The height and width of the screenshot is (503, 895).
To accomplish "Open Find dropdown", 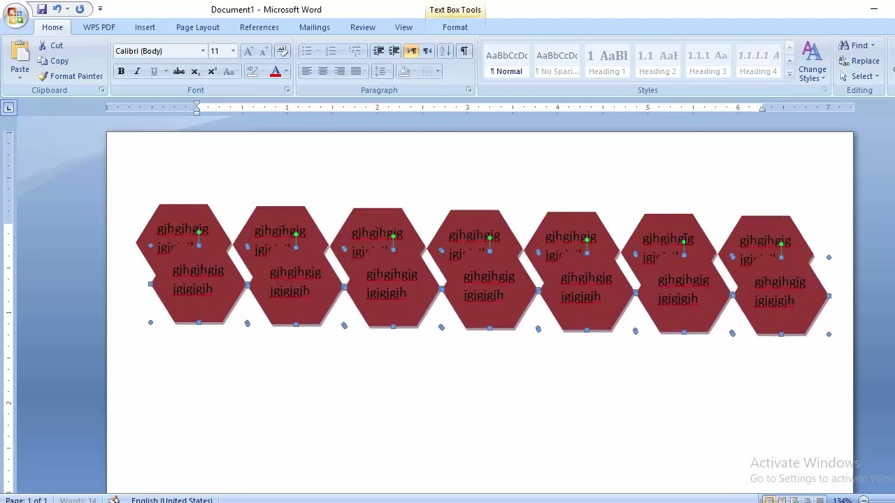I will pyautogui.click(x=873, y=45).
